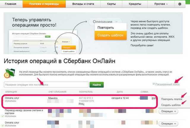Expand the Прочее menu
This screenshot has height=128, width=190.
tap(161, 4)
